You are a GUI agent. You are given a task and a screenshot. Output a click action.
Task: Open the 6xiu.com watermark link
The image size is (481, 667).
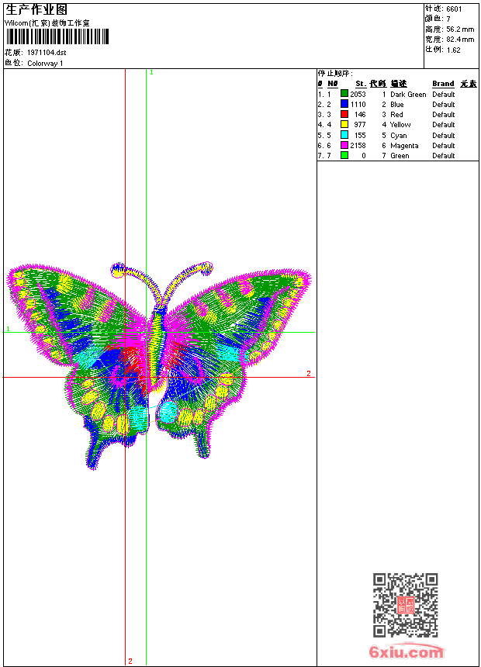pyautogui.click(x=406, y=651)
